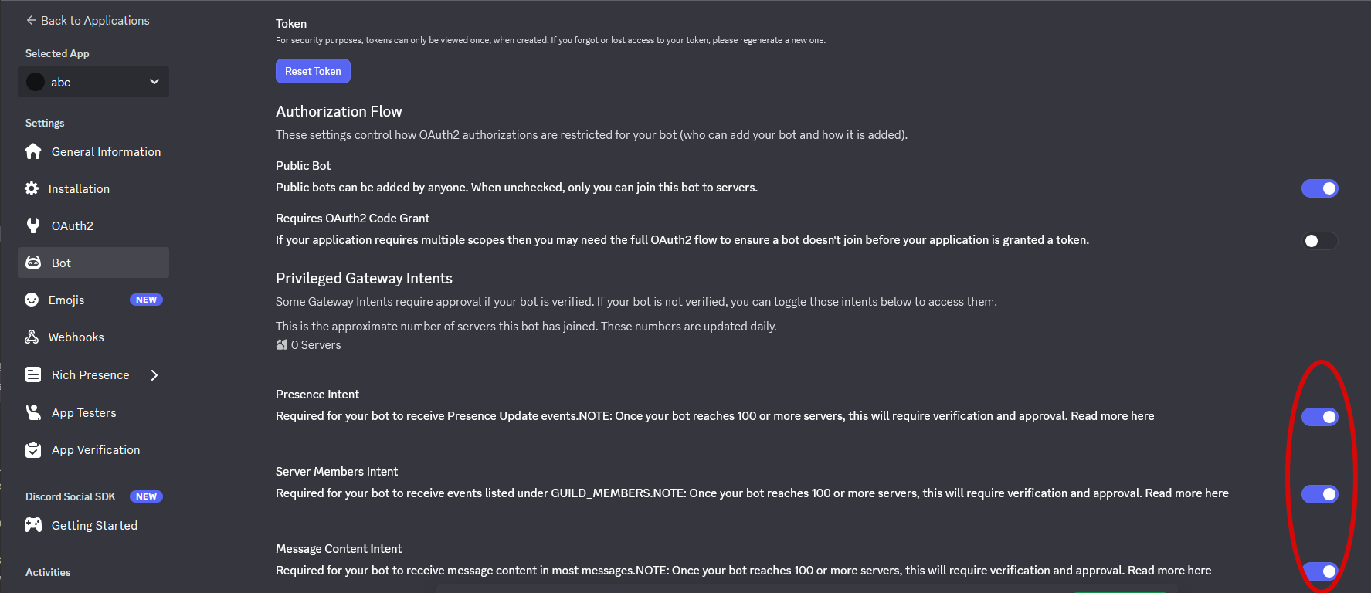The image size is (1371, 593).
Task: Open the Getting Started gamepad icon
Action: point(33,525)
